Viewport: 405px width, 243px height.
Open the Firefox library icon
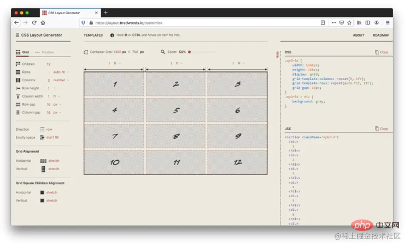pyautogui.click(x=359, y=23)
